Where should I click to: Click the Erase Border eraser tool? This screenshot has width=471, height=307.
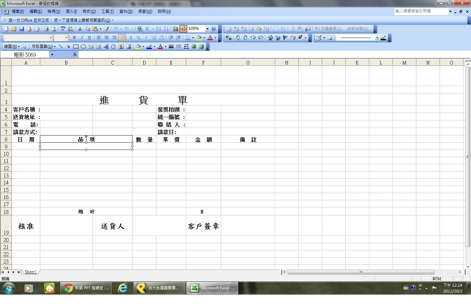coord(330,38)
